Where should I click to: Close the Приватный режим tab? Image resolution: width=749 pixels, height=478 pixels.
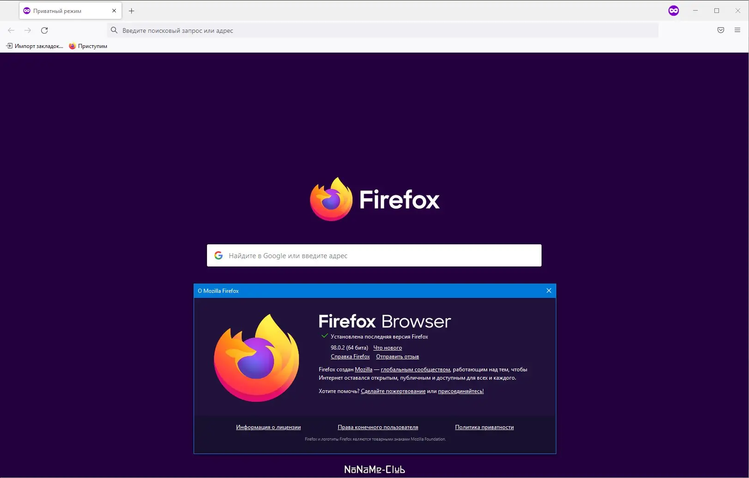(x=114, y=11)
